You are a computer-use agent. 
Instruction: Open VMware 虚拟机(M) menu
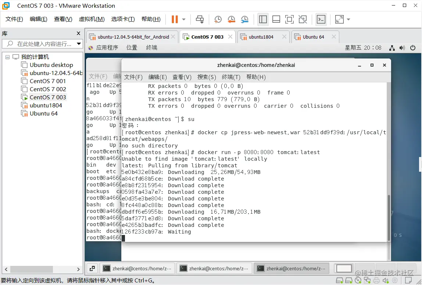point(92,19)
